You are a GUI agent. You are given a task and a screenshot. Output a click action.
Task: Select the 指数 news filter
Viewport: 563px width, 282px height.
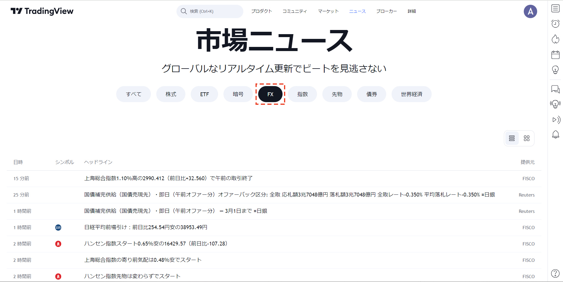[302, 94]
